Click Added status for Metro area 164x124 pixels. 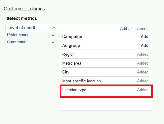(143, 63)
